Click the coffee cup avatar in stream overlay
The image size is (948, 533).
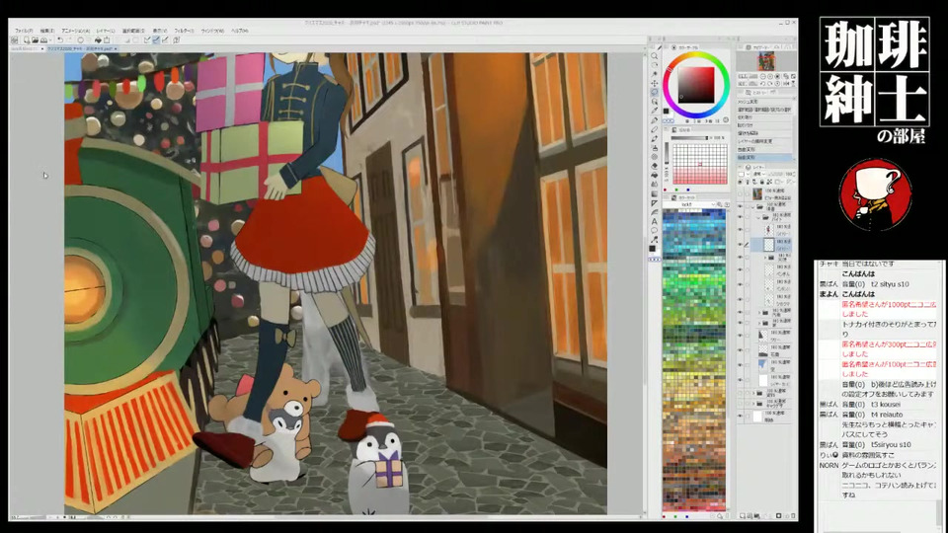[875, 193]
